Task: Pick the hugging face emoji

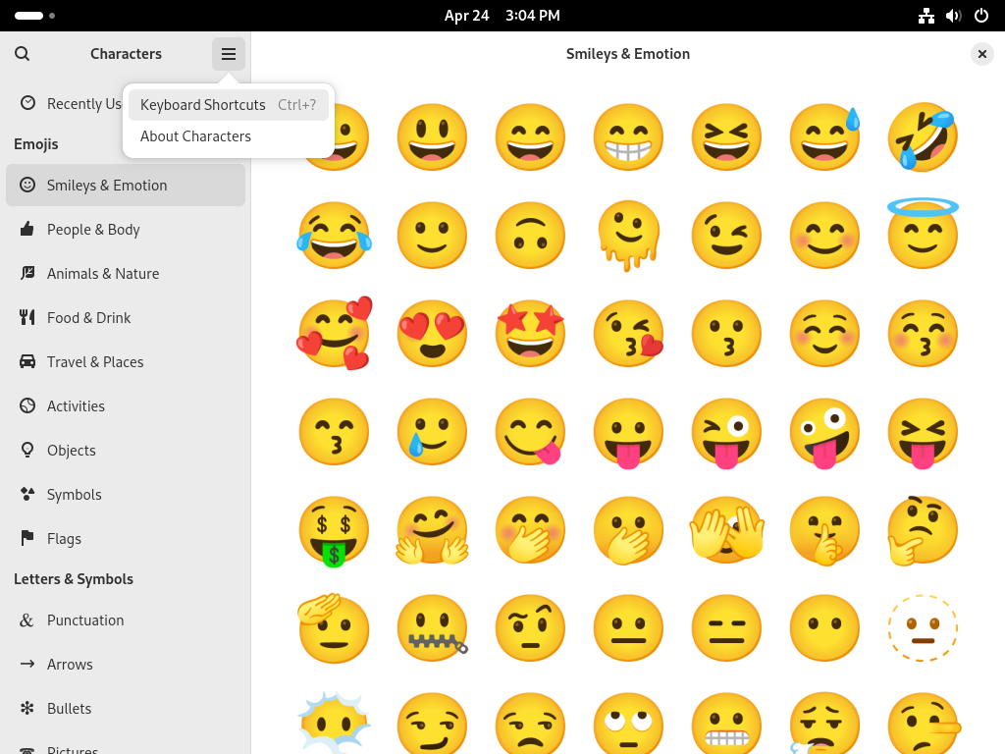Action: (432, 529)
